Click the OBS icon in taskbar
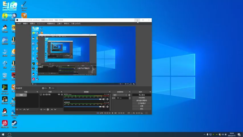The width and height of the screenshot is (243, 137). tap(9, 134)
